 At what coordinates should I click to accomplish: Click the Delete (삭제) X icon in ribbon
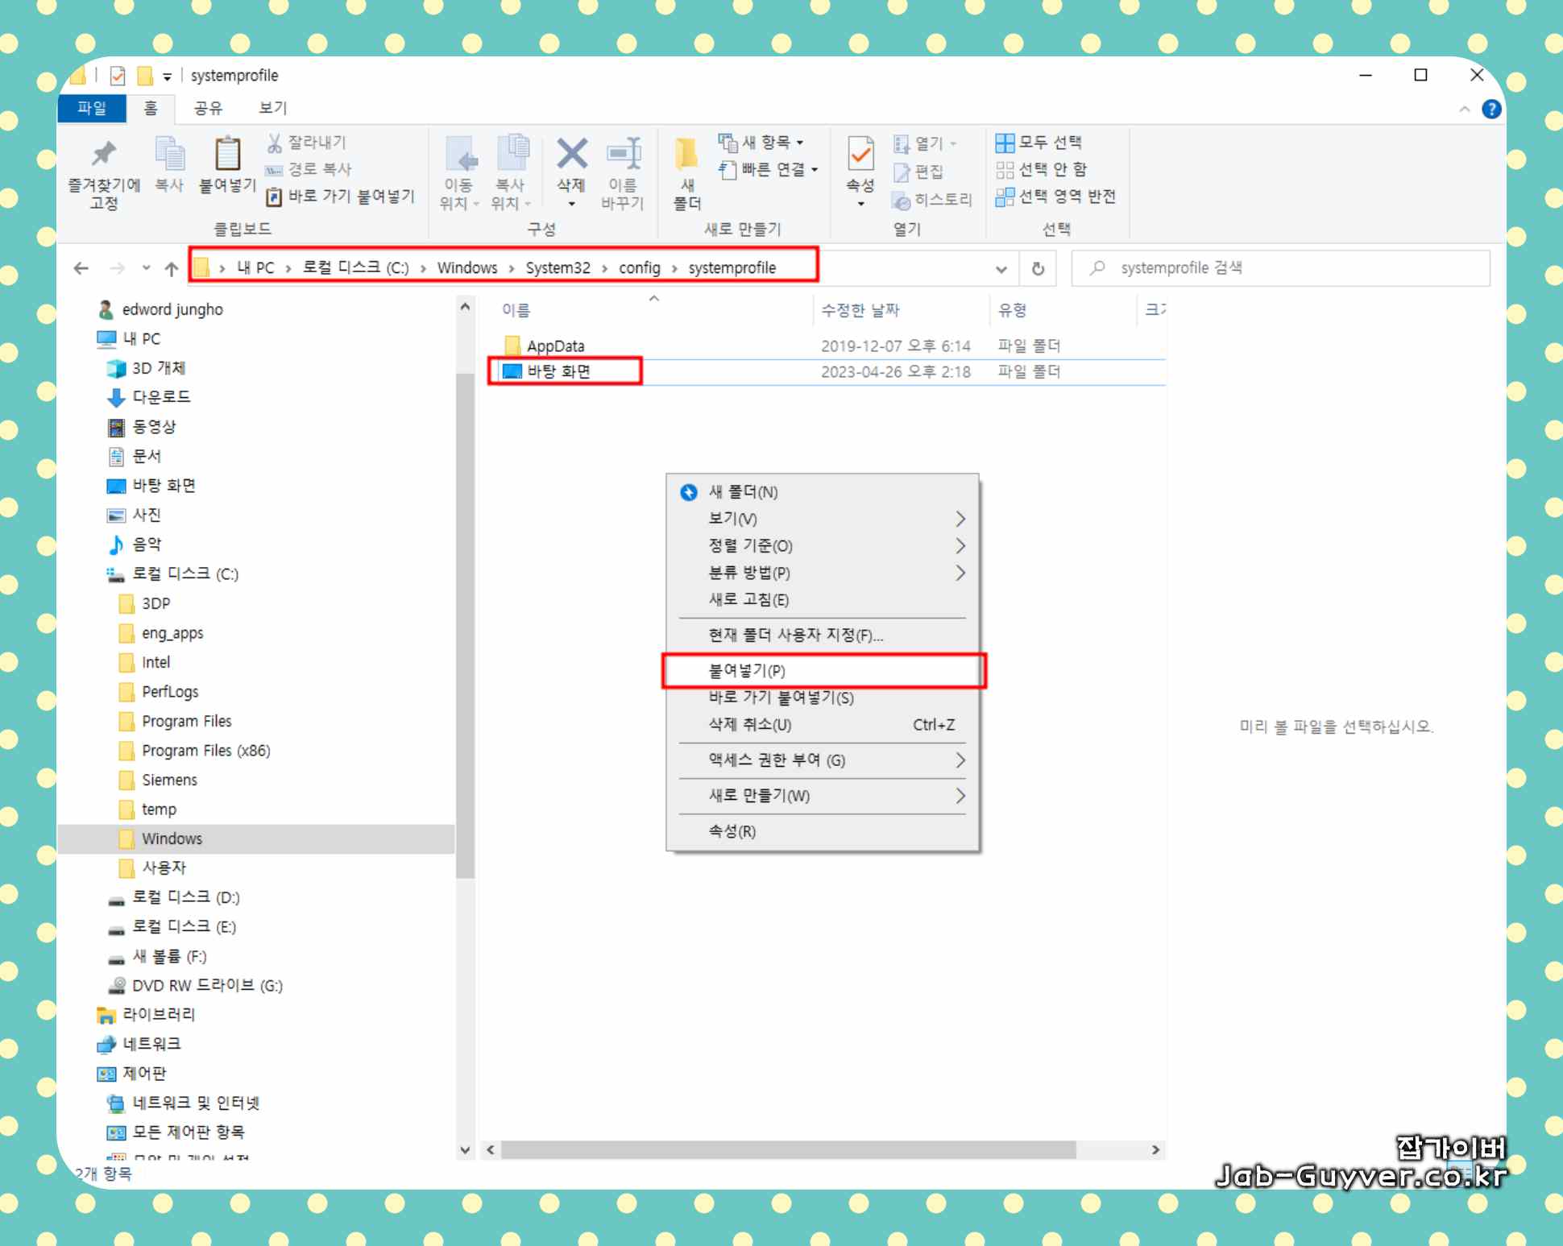coord(571,155)
